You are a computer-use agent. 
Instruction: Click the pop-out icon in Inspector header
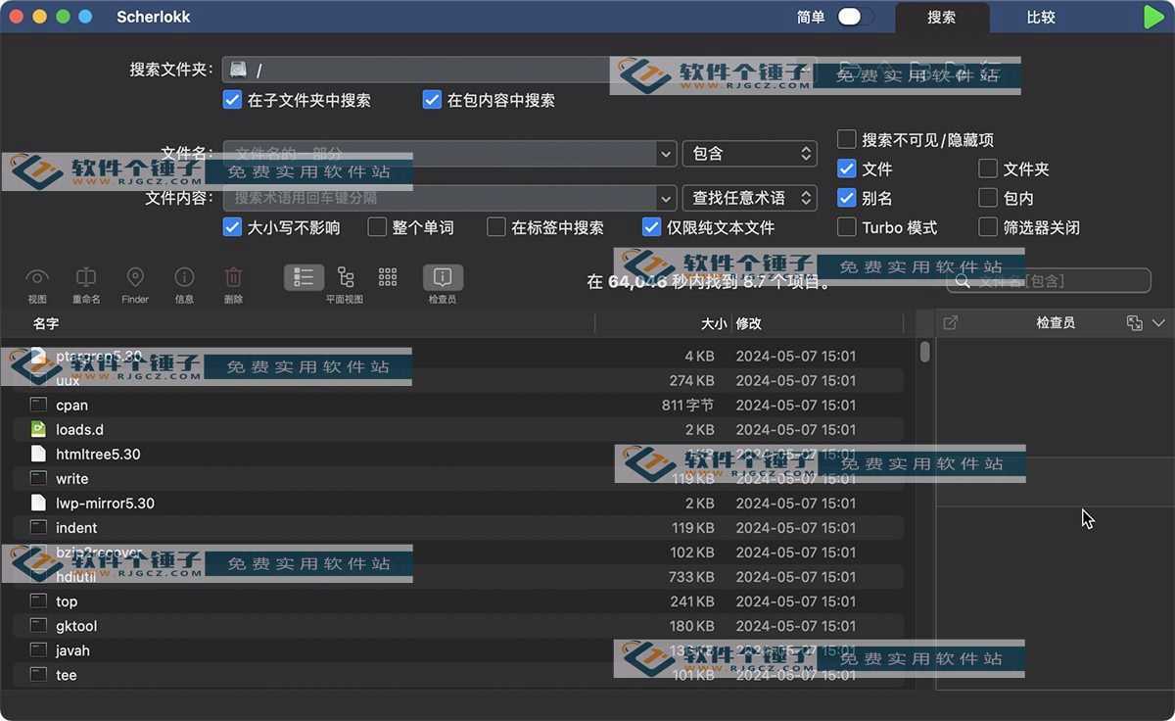point(950,322)
